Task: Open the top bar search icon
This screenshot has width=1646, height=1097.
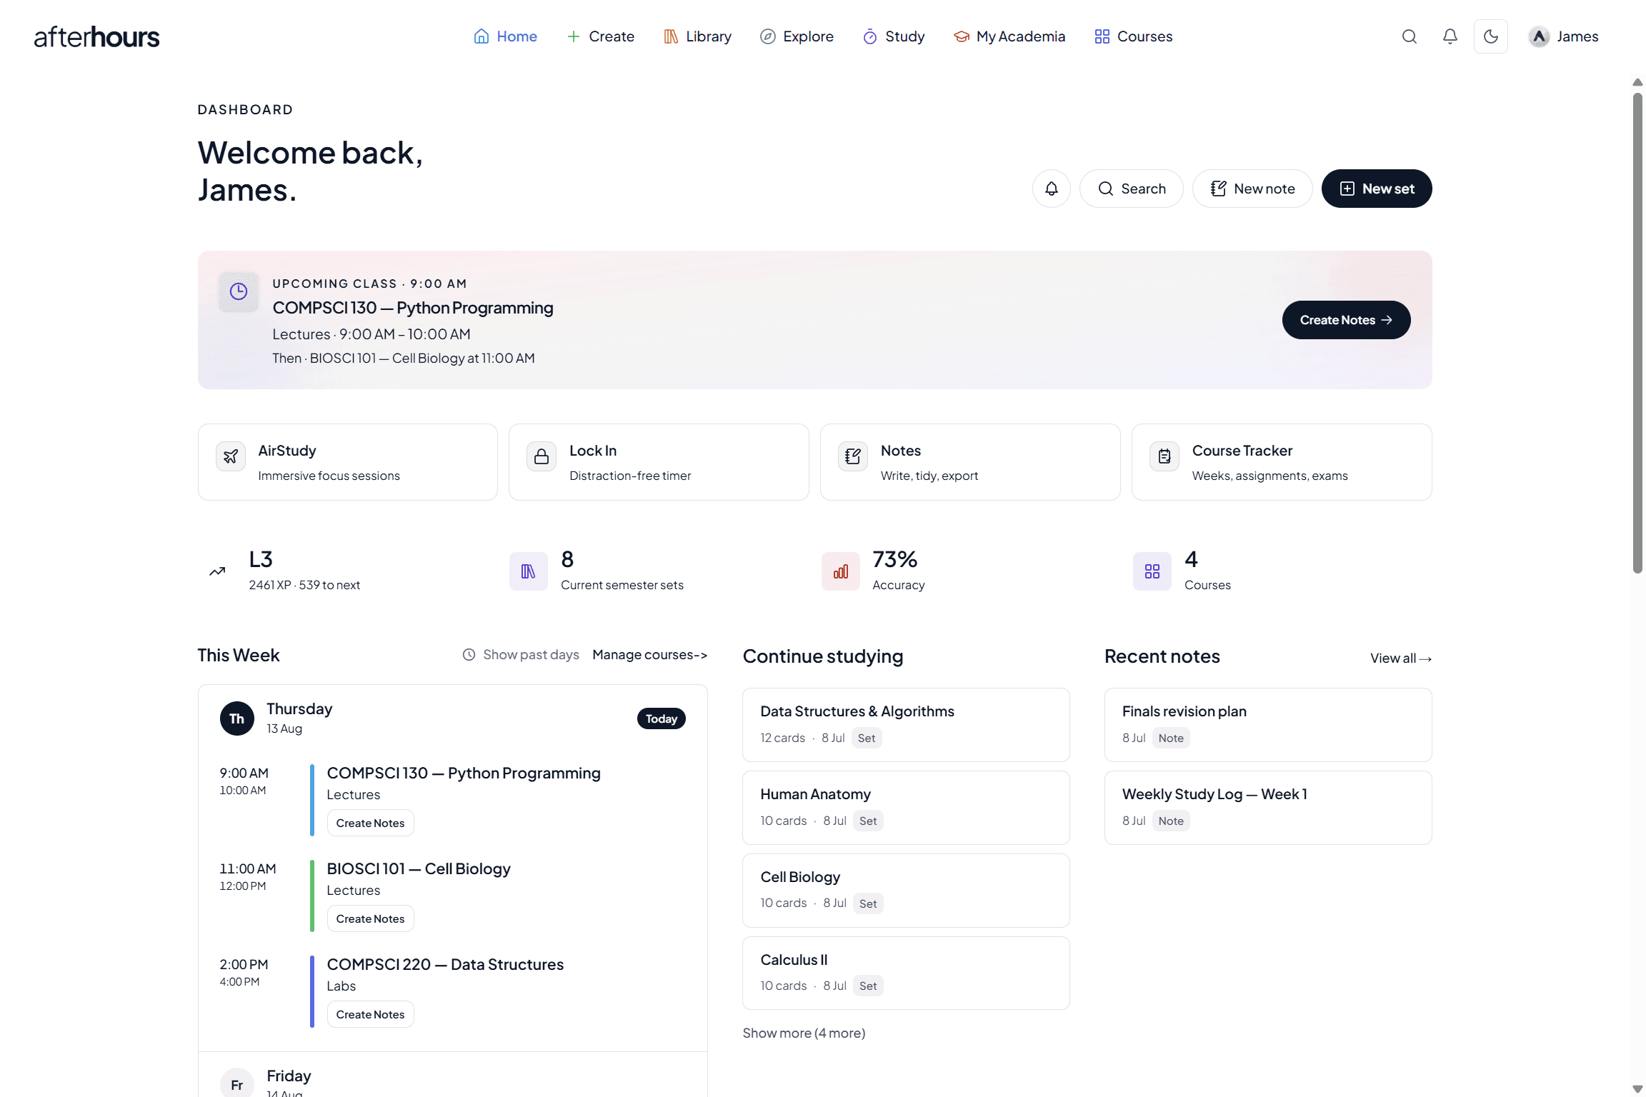Action: [1409, 36]
